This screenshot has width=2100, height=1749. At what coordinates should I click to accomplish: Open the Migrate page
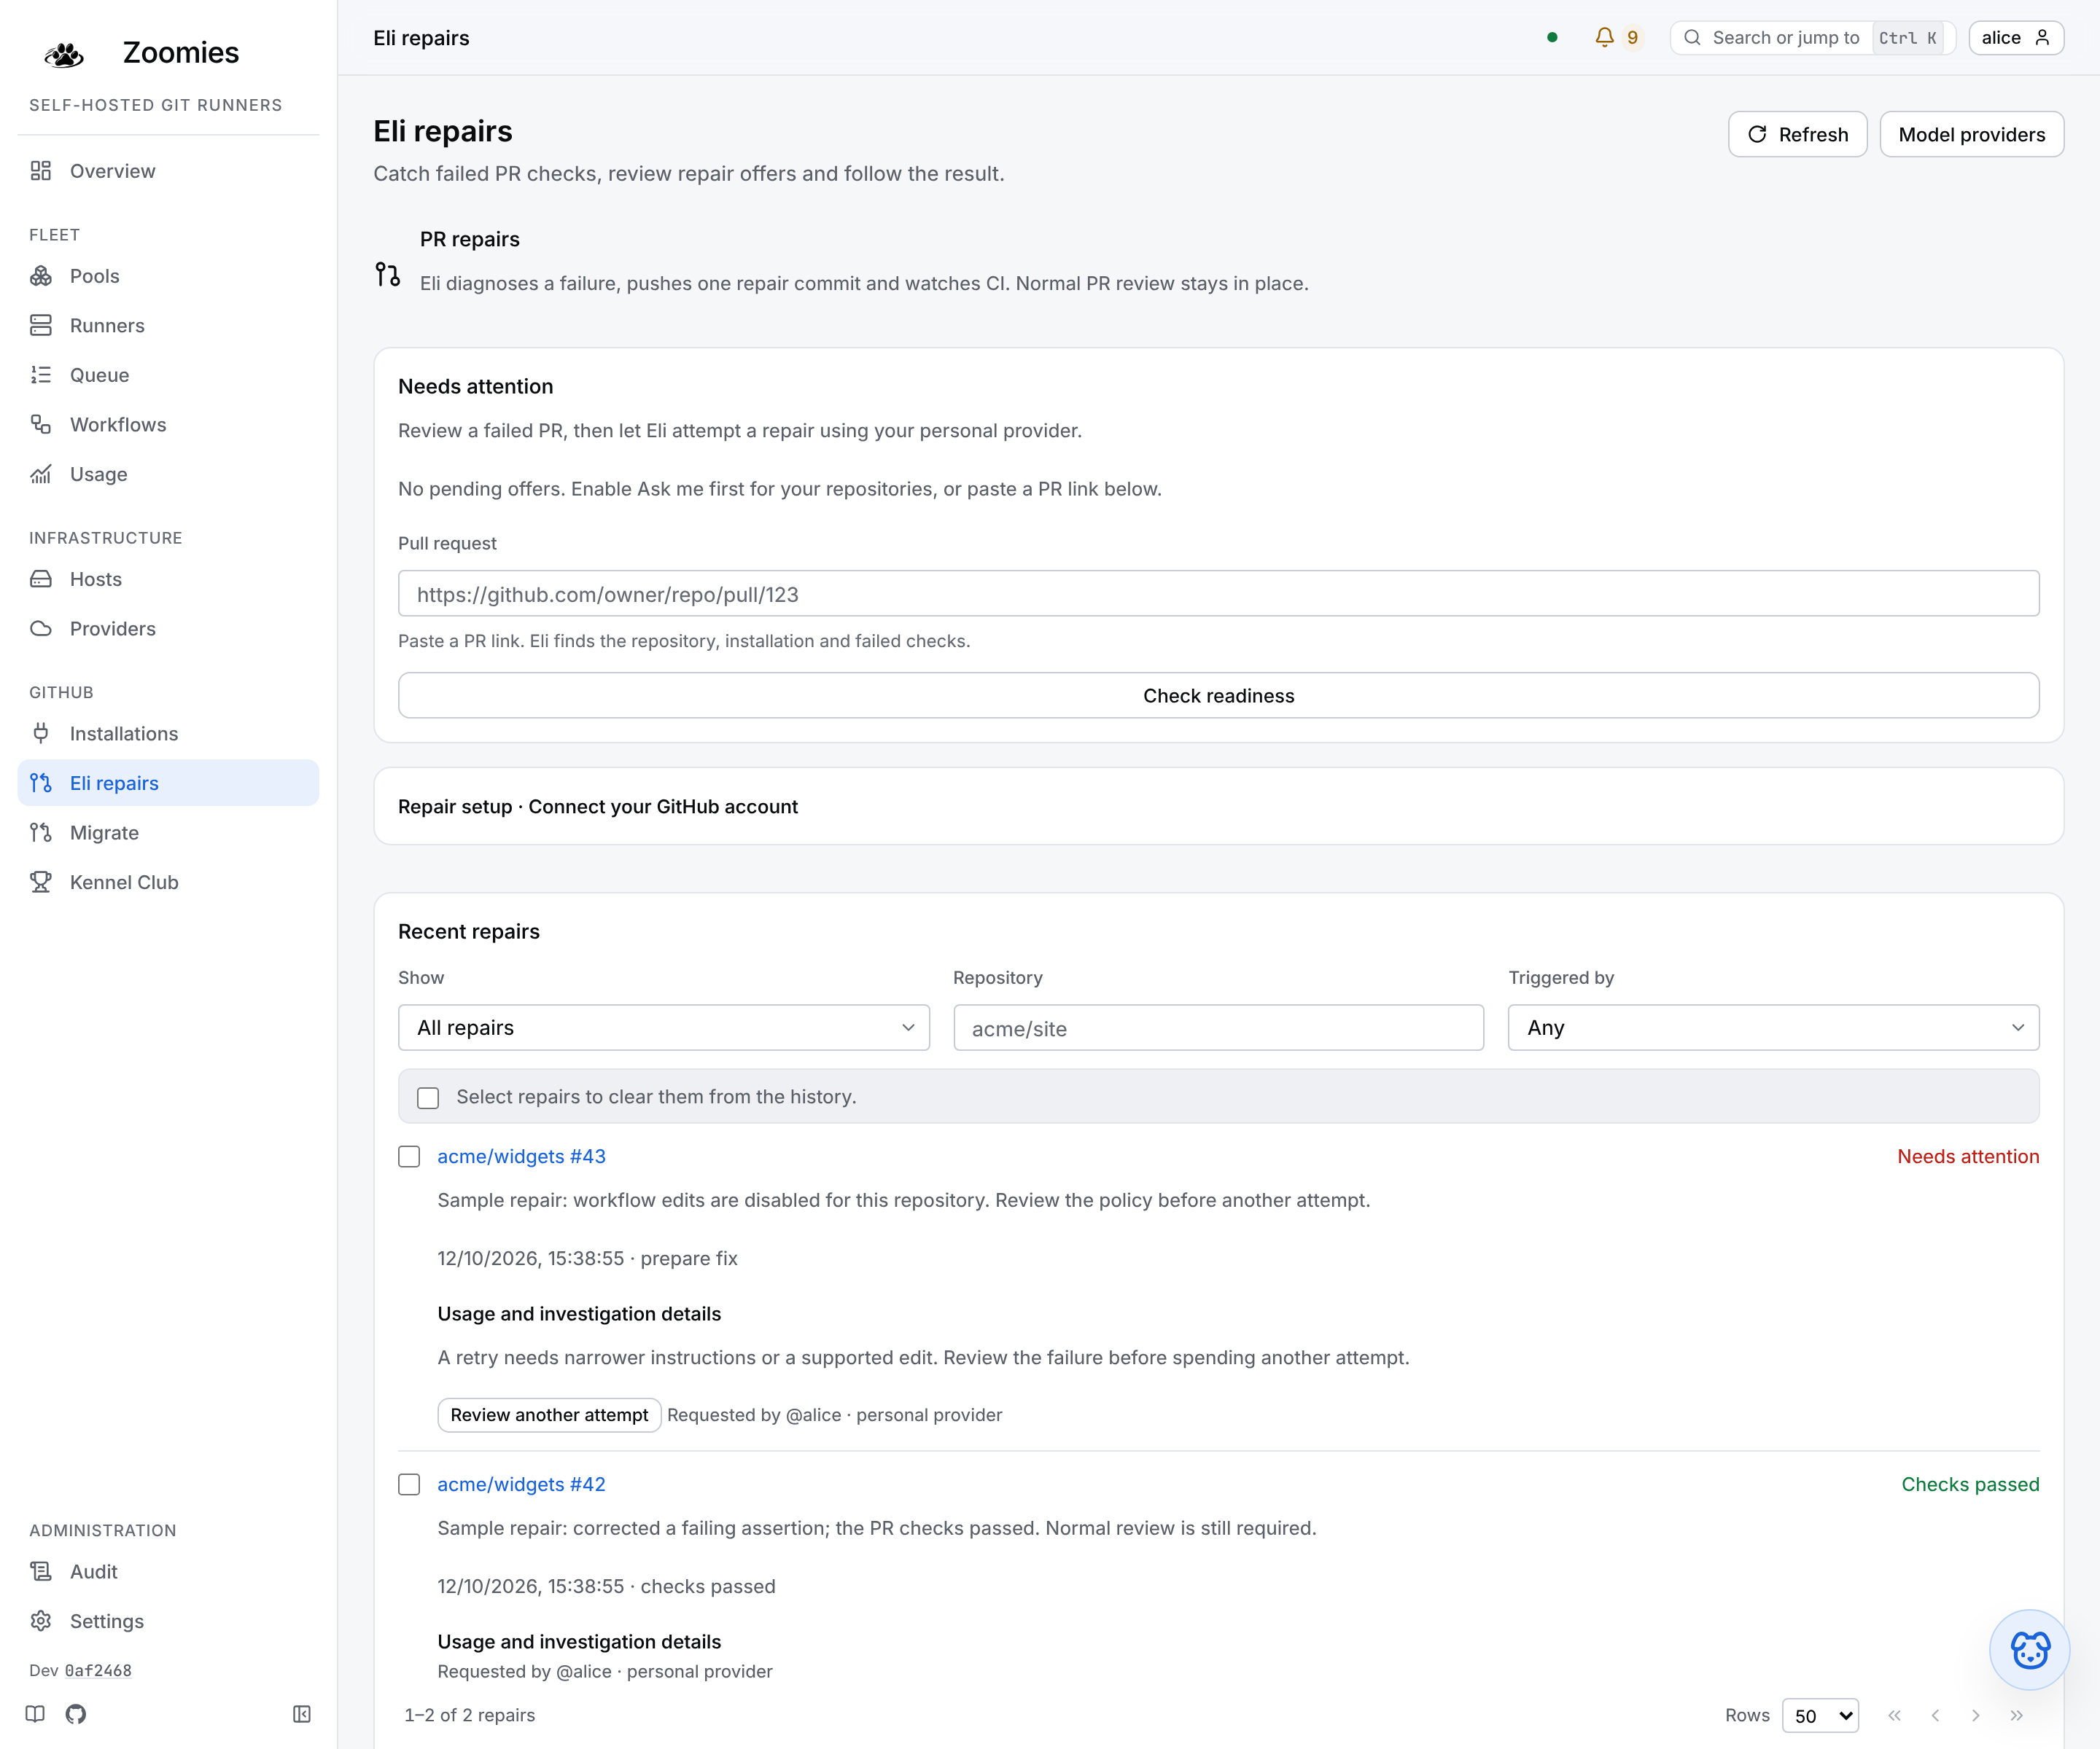click(168, 832)
